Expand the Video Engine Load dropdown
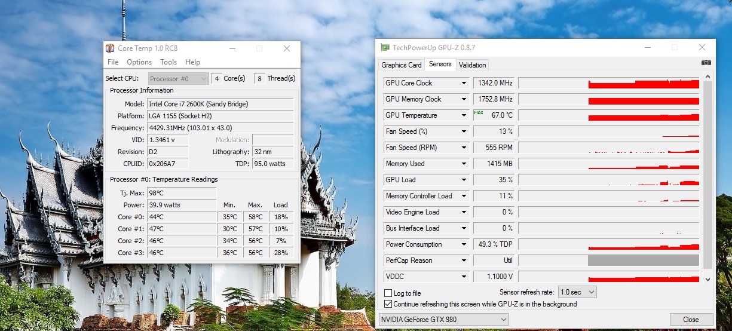The height and width of the screenshot is (331, 732). pos(464,212)
